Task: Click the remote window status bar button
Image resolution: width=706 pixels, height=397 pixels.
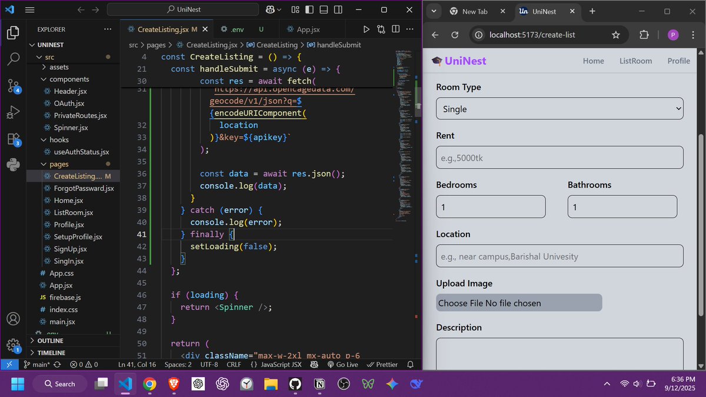Action: (9, 365)
